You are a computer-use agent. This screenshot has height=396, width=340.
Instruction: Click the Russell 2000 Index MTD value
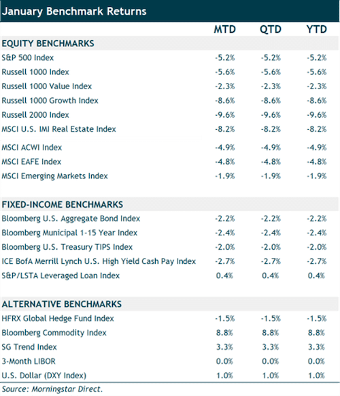[225, 115]
